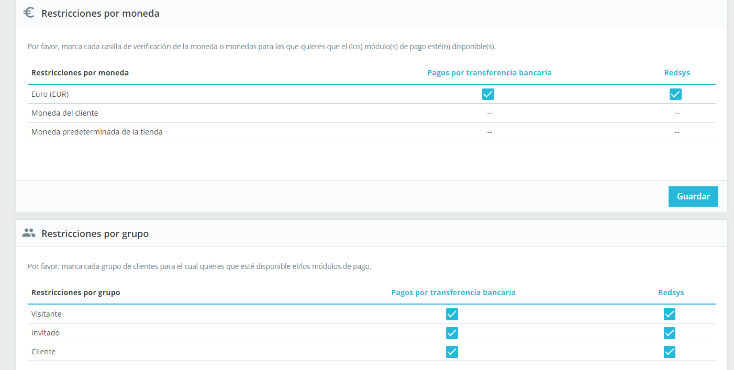Click the euro icon beside Restricciones por moneda
Image resolution: width=734 pixels, height=370 pixels.
[x=29, y=13]
